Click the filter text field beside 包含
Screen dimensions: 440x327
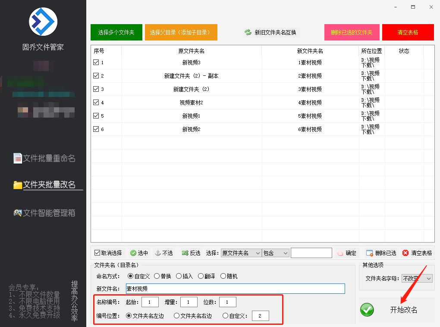(x=311, y=253)
